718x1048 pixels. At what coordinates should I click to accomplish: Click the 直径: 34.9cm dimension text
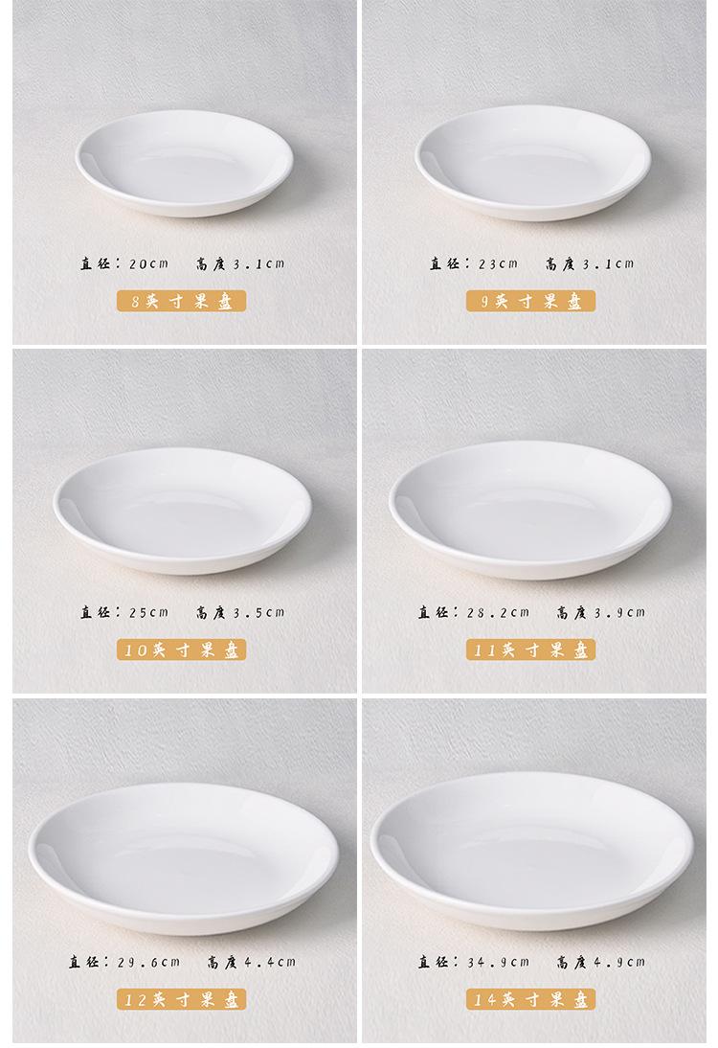[x=474, y=962]
